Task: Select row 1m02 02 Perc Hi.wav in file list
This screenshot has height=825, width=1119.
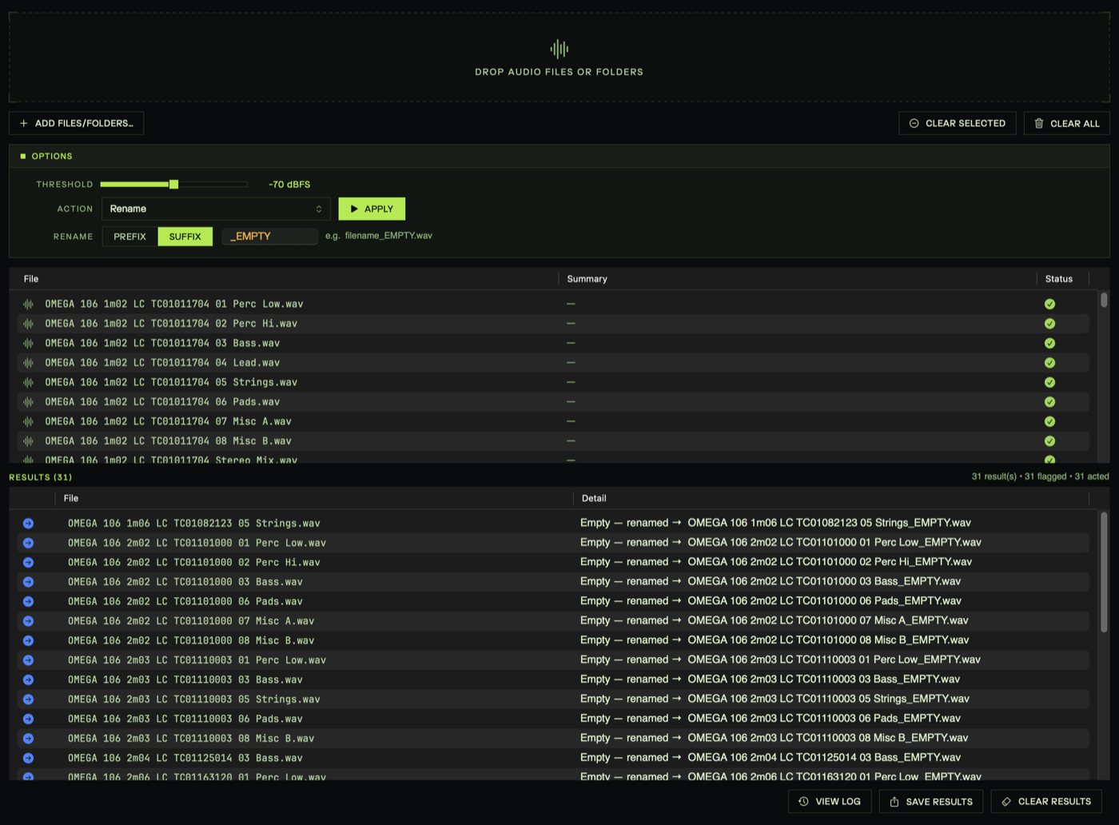Action: 553,324
